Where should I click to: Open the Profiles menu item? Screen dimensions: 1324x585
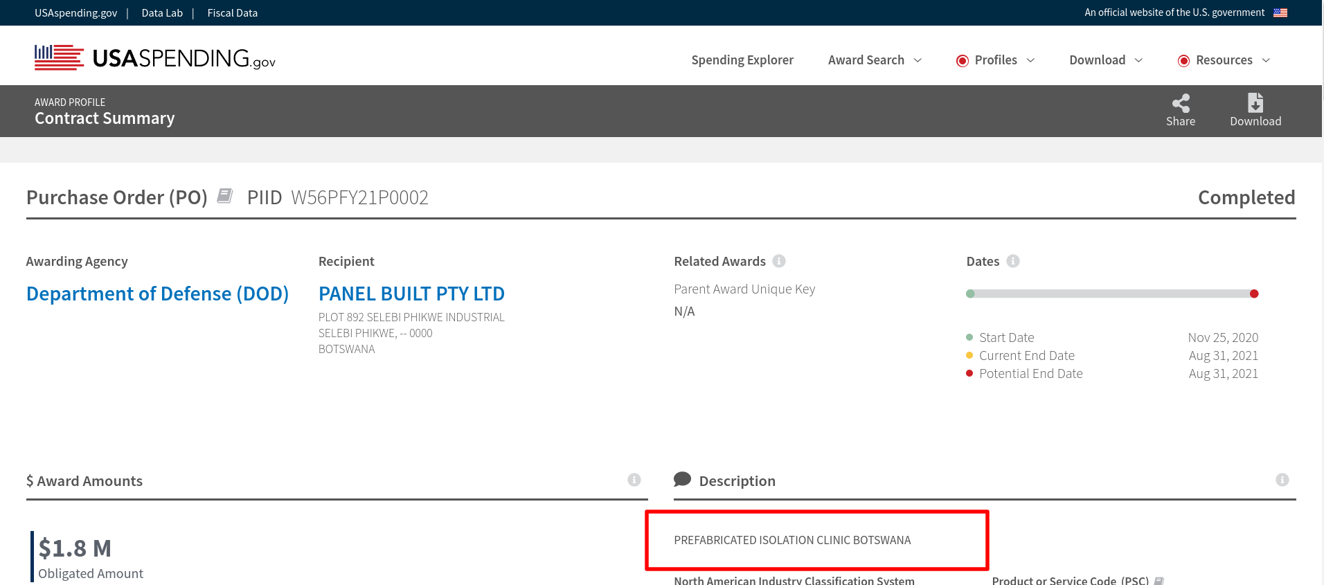(x=996, y=60)
